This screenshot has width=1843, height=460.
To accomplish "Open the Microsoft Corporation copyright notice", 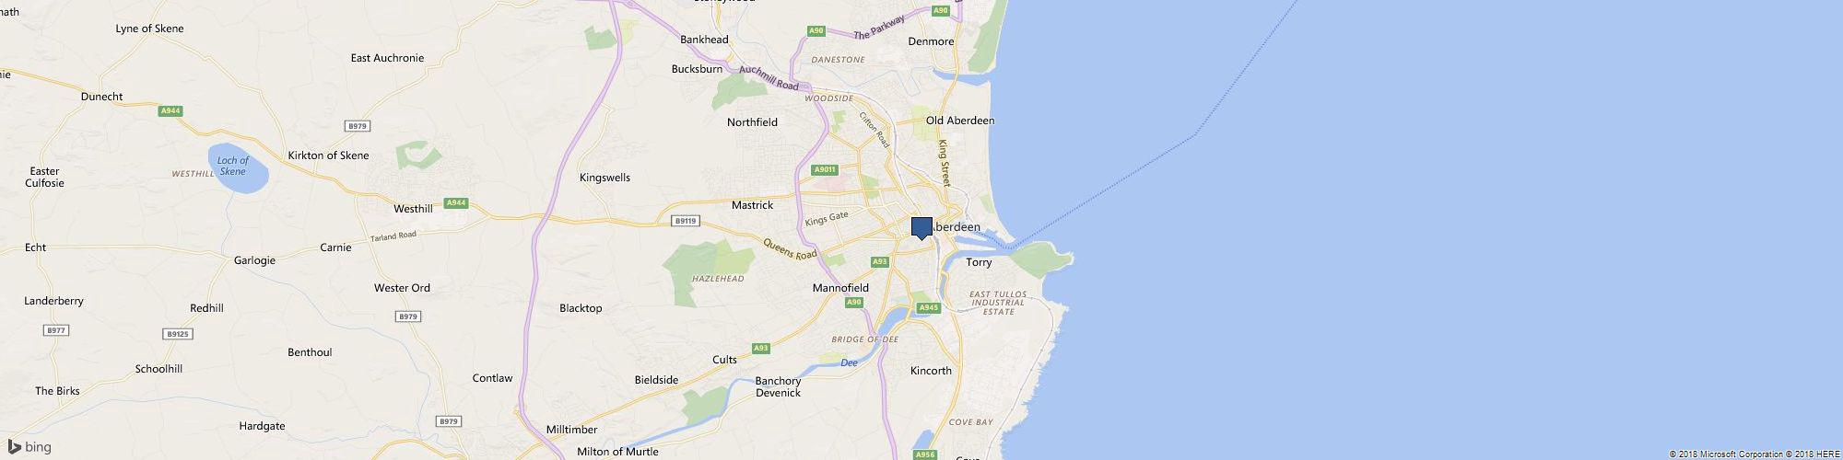I will (x=1727, y=454).
